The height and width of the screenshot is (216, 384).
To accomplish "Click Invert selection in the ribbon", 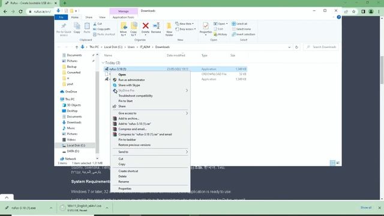I will click(x=244, y=34).
